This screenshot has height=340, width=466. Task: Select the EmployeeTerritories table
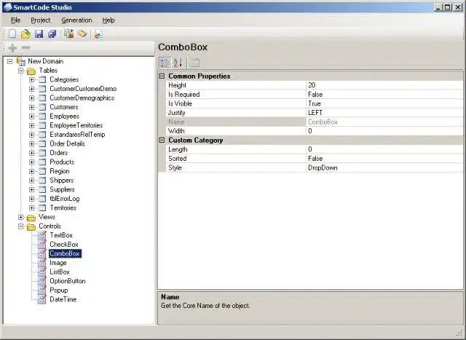click(x=76, y=125)
